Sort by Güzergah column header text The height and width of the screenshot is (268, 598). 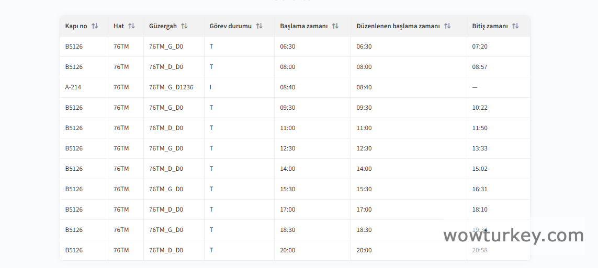163,26
